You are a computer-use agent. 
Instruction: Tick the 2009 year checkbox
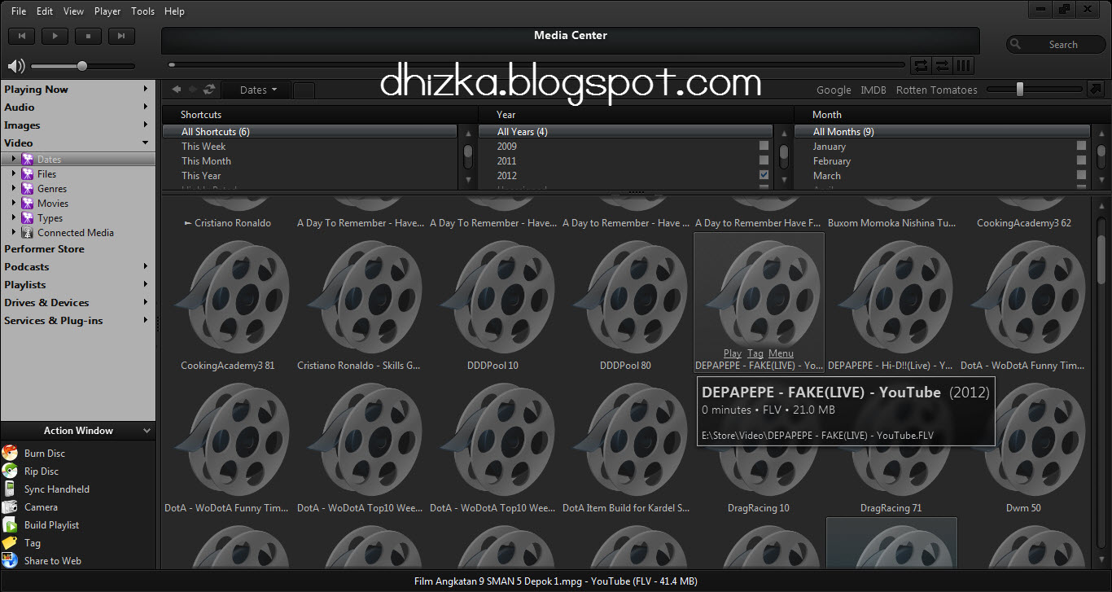[x=764, y=146]
